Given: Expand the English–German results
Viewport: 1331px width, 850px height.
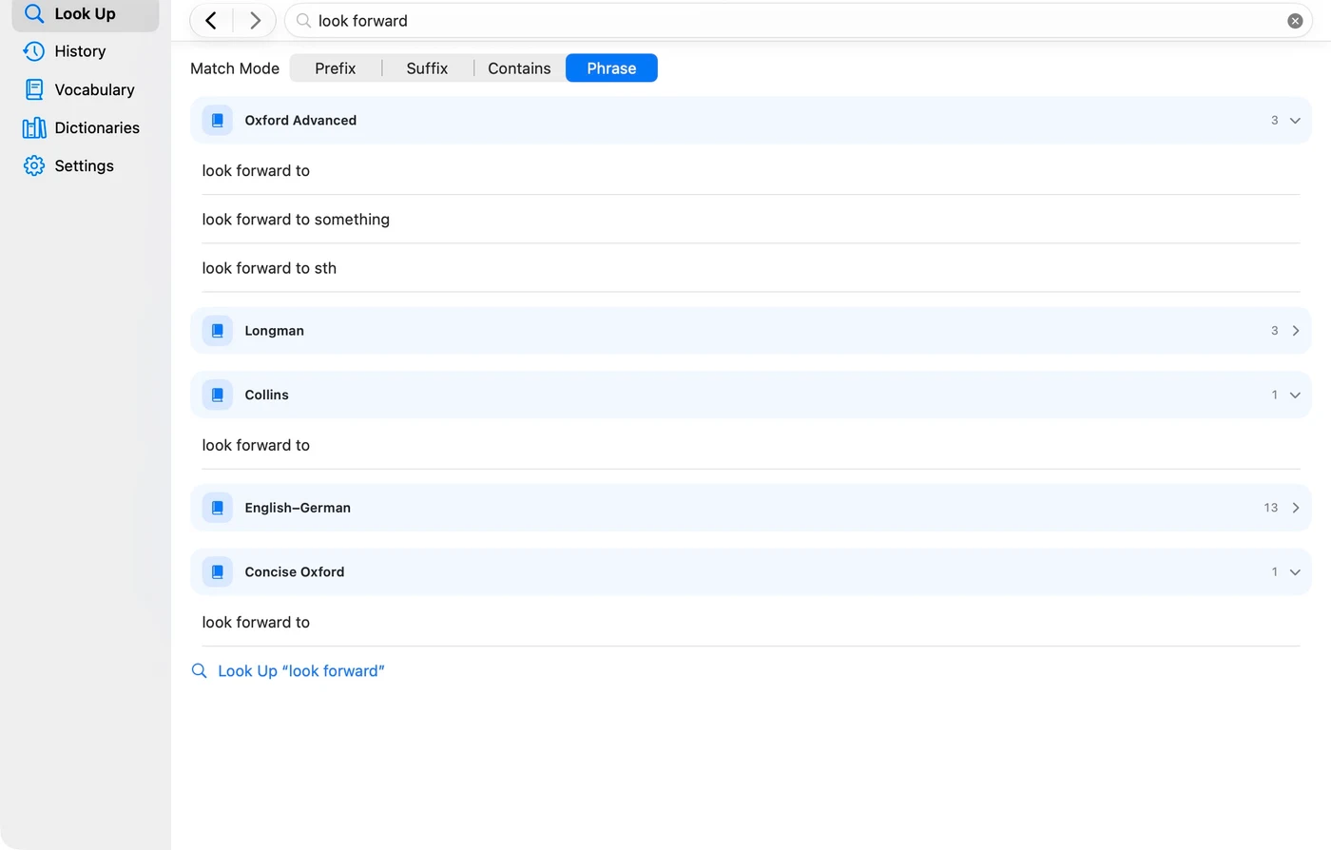Looking at the screenshot, I should coord(1295,508).
